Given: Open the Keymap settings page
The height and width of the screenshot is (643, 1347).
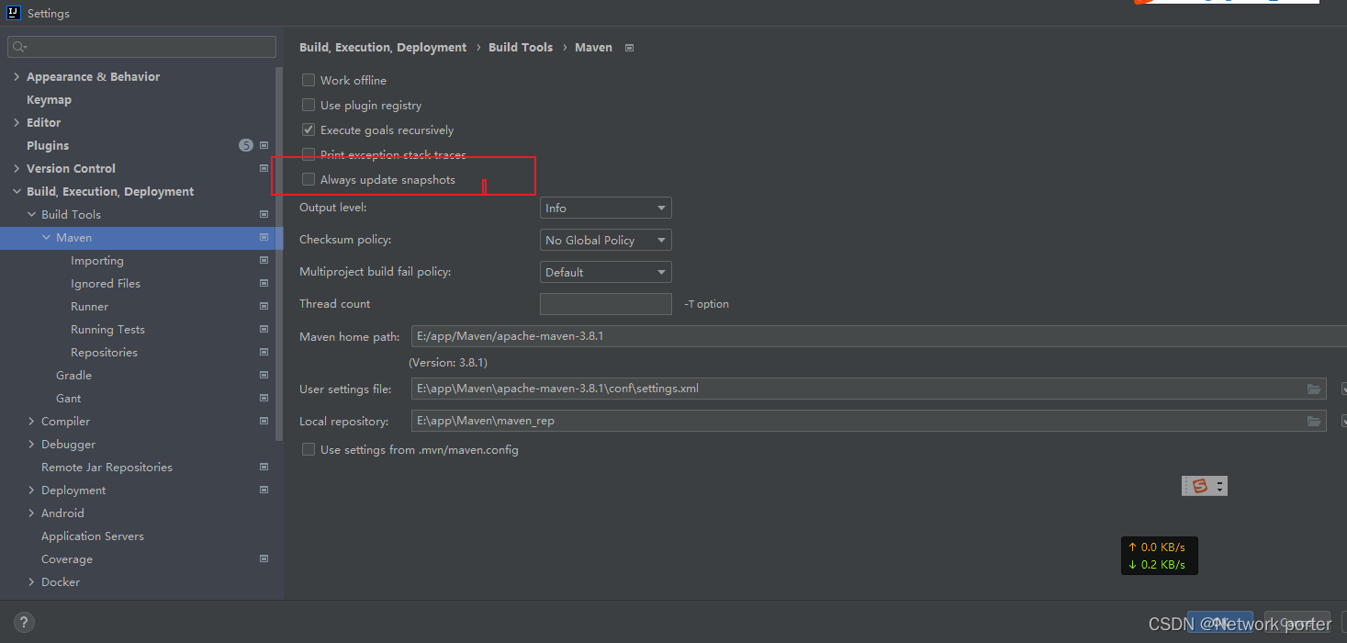Looking at the screenshot, I should (49, 100).
